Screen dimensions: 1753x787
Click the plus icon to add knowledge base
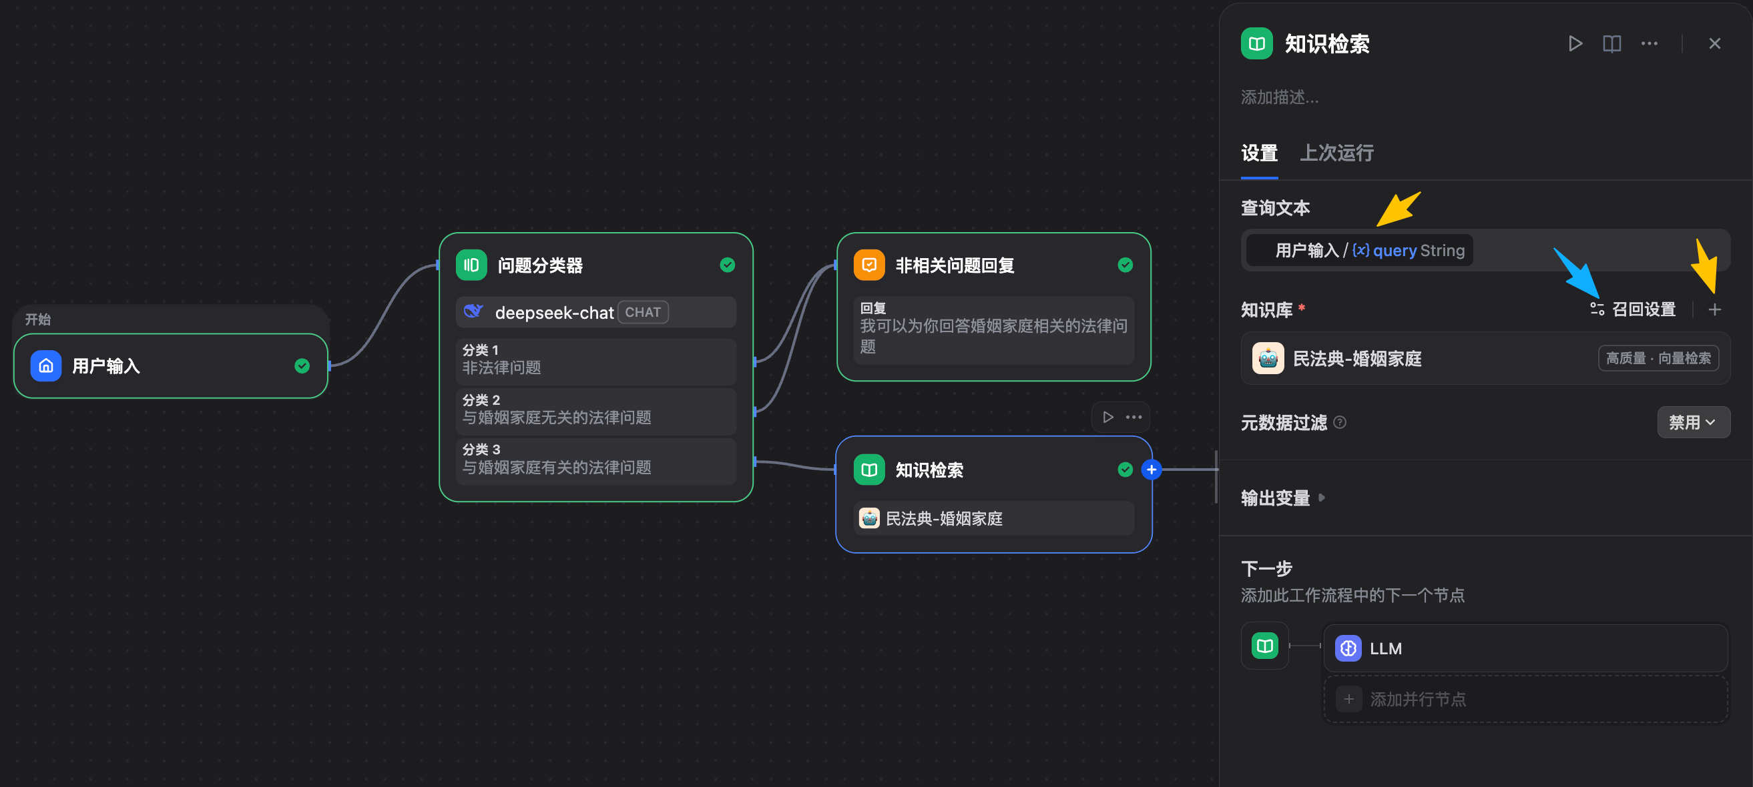point(1714,310)
